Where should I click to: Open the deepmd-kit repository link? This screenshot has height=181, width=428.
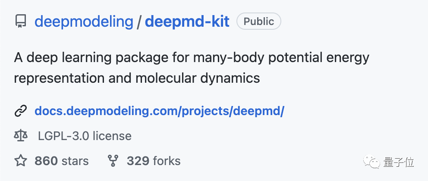pos(187,21)
